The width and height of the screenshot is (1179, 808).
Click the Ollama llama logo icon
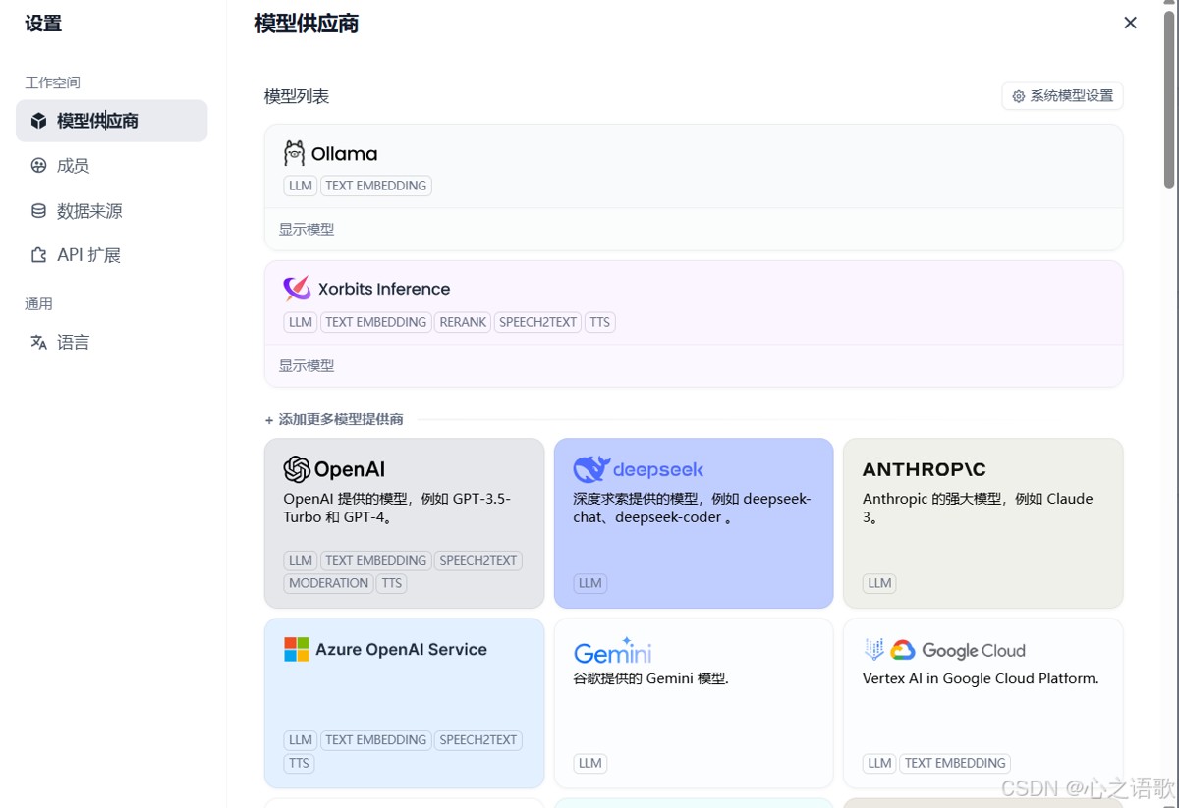(294, 153)
